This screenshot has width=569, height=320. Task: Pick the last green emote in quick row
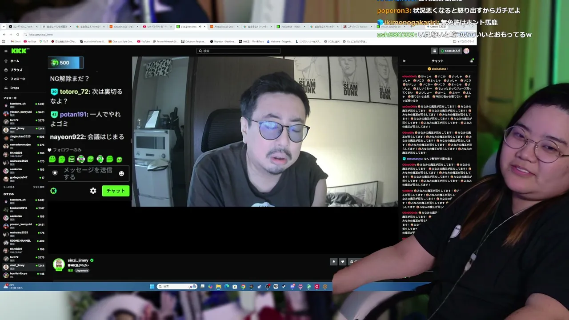coord(119,159)
